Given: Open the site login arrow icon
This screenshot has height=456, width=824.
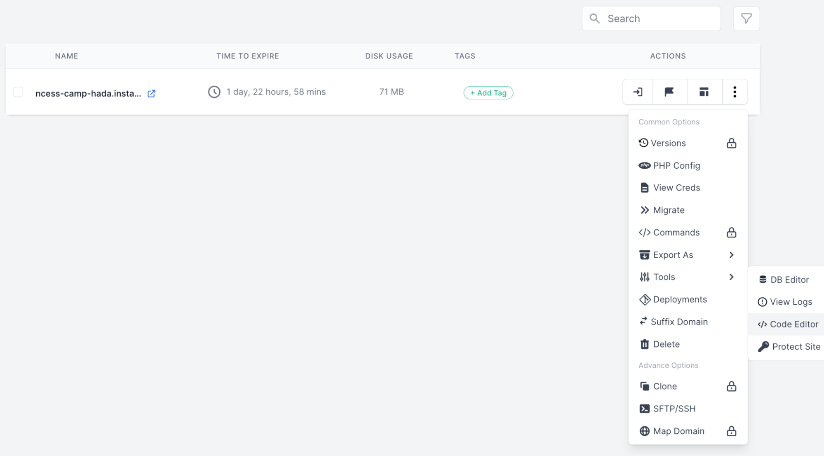Looking at the screenshot, I should tap(637, 92).
